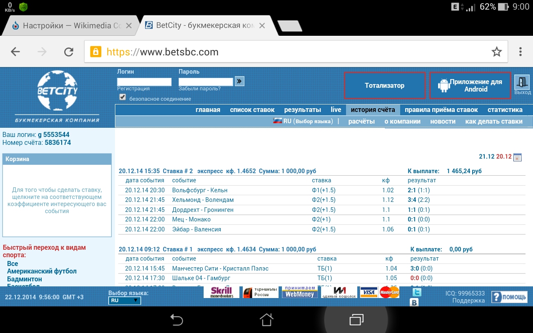
Task: Click RU language selection with flag
Action: click(303, 121)
